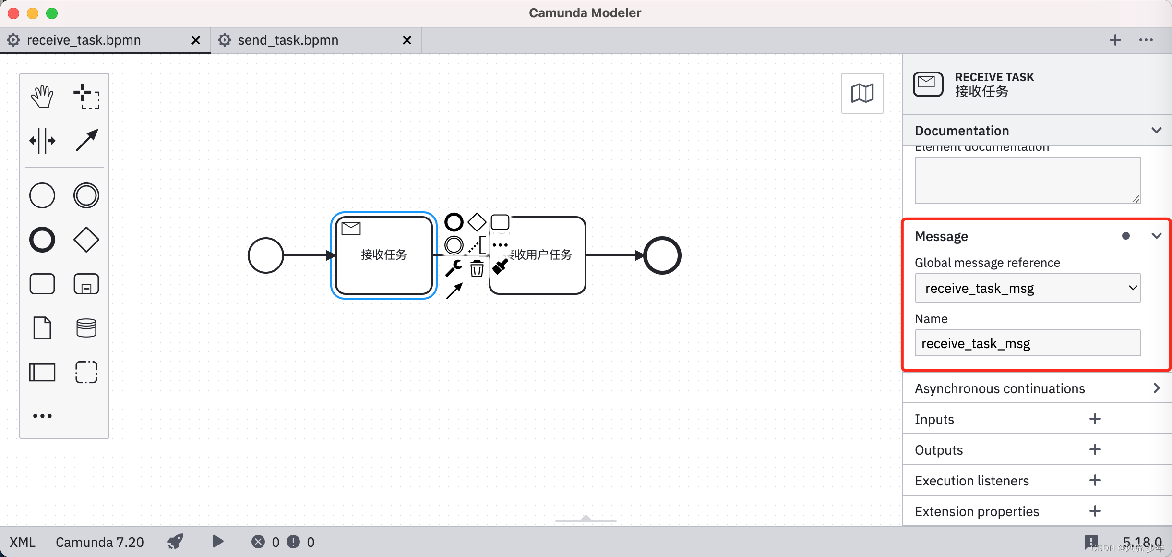Create a data store reference
This screenshot has height=557, width=1172.
pyautogui.click(x=86, y=328)
